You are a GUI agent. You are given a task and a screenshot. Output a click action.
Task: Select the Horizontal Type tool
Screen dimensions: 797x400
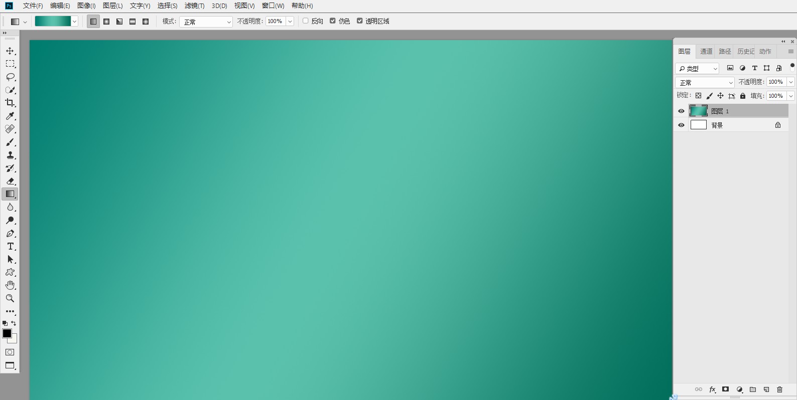click(x=10, y=247)
